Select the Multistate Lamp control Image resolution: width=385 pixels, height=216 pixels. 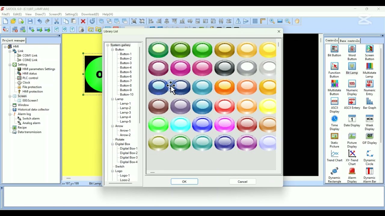[x=369, y=70]
